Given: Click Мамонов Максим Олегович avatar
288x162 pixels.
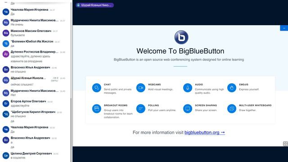Looking at the screenshot, I should pyautogui.click(x=6, y=33).
